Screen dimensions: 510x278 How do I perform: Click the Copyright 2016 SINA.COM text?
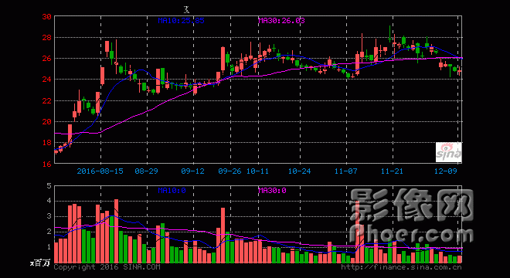107,267
